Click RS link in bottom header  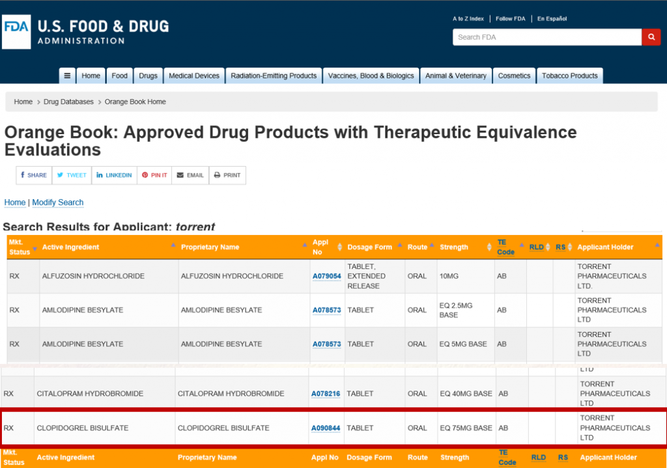[563, 458]
